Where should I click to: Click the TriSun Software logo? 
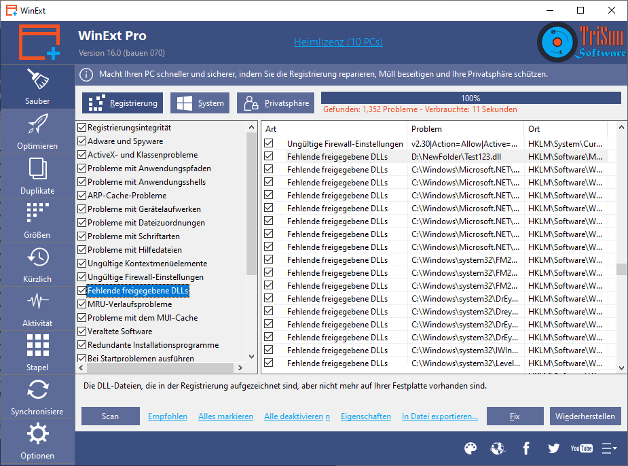coord(582,42)
